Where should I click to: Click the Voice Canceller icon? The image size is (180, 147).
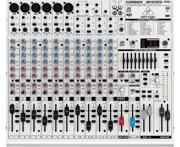(x=132, y=91)
